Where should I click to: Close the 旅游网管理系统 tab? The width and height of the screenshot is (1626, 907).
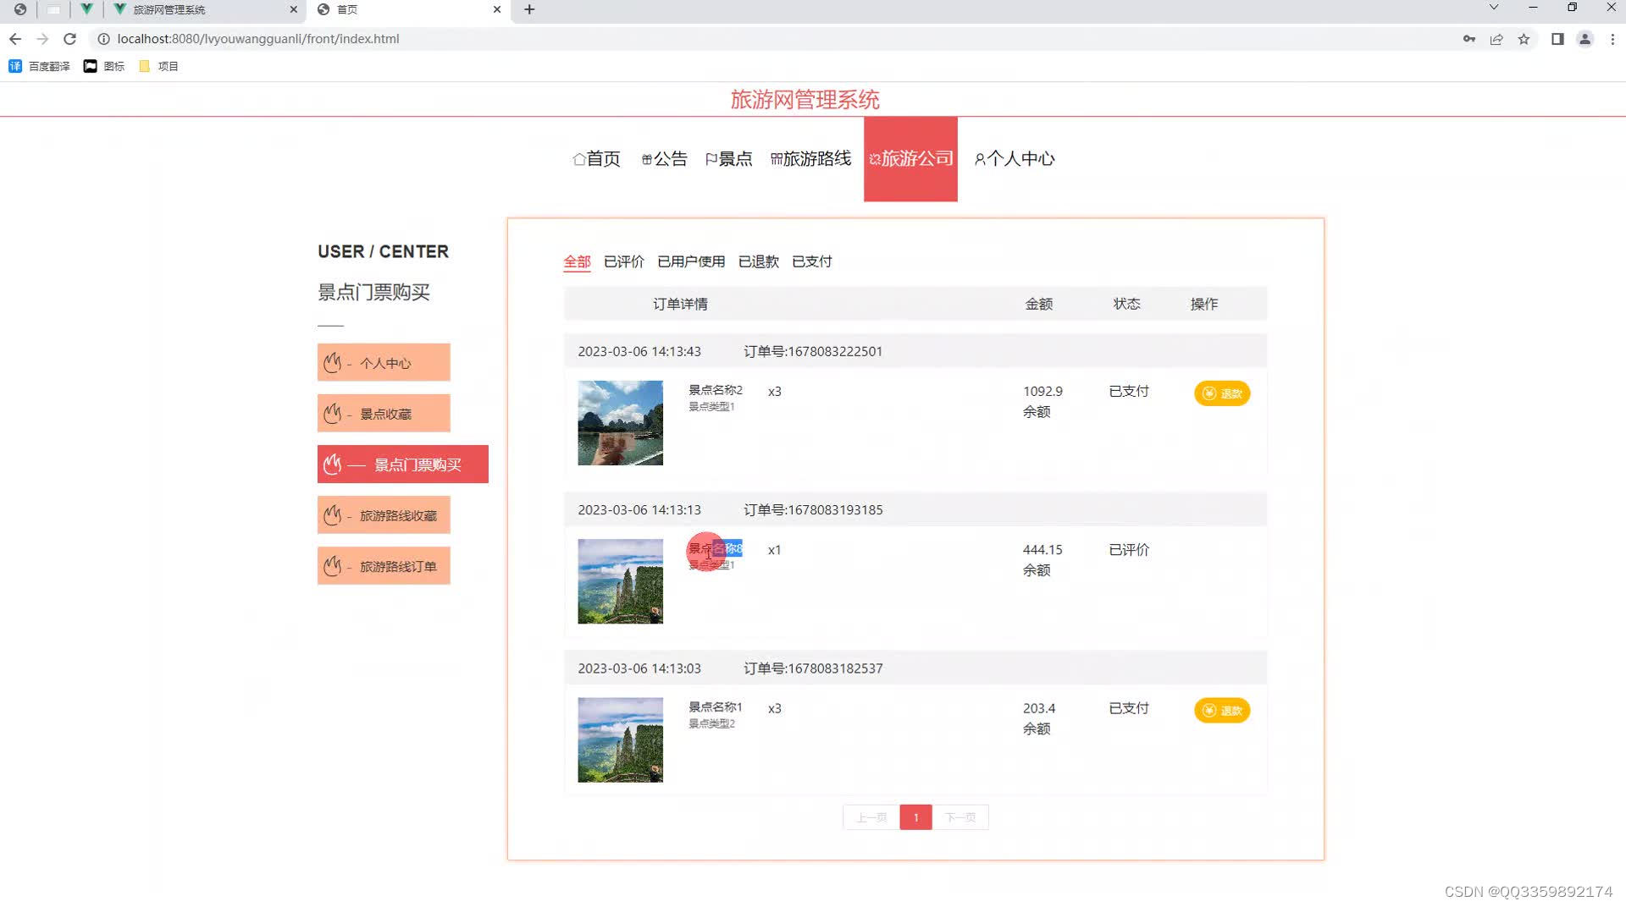[293, 9]
